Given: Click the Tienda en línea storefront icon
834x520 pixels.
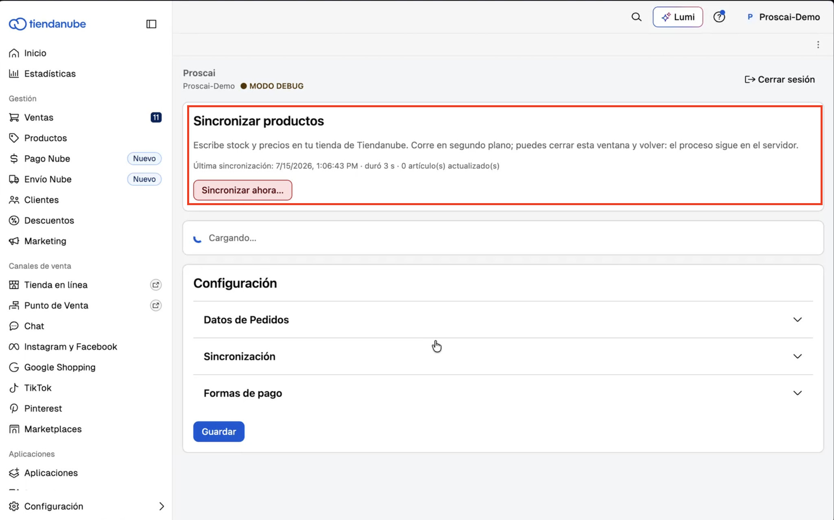Looking at the screenshot, I should (x=14, y=285).
